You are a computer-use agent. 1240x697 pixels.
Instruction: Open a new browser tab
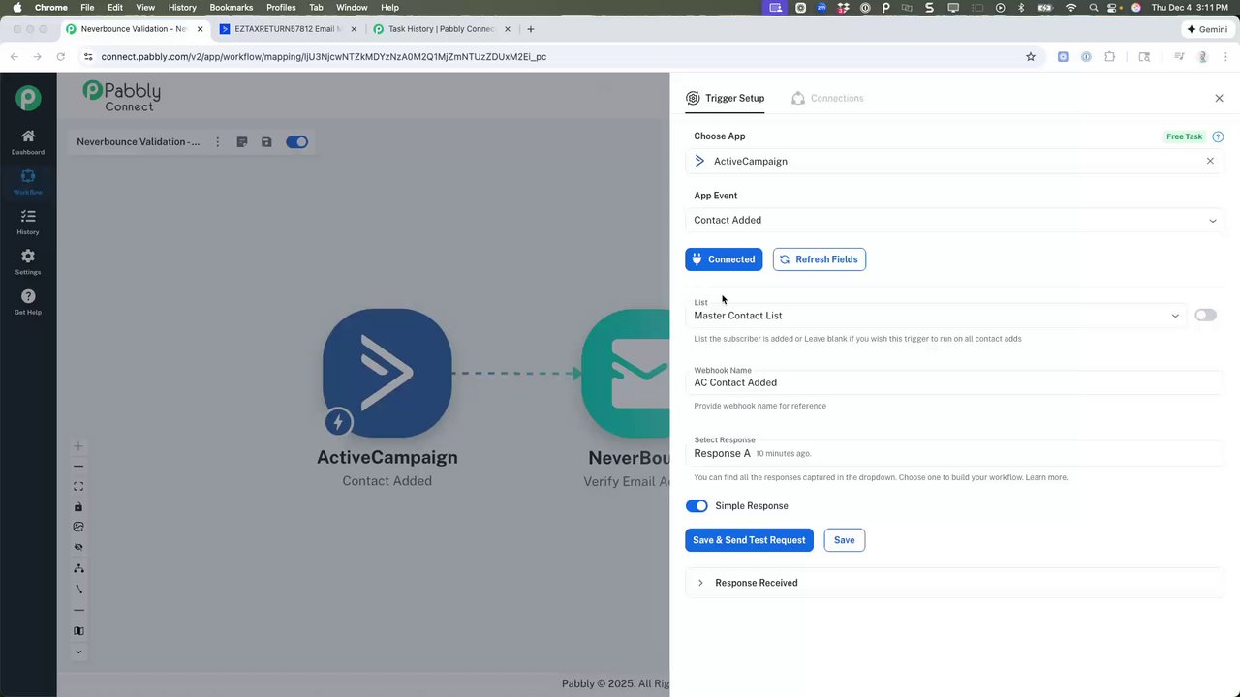pos(531,29)
